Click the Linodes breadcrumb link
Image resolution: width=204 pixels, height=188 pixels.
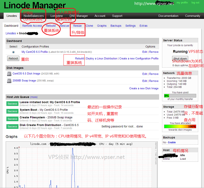[11, 33]
